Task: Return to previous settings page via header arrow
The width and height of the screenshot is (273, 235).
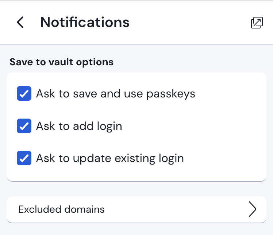Action: point(20,23)
